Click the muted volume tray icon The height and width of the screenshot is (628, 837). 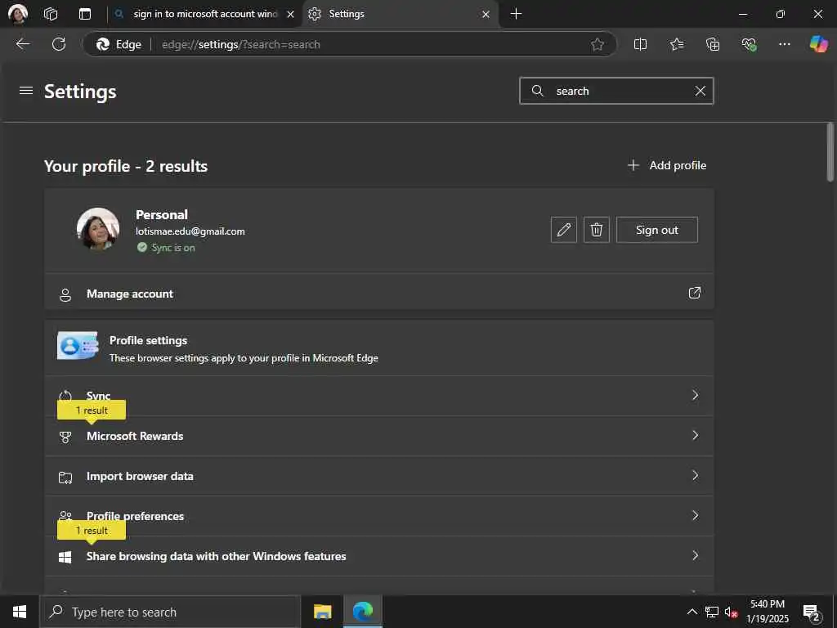click(732, 612)
